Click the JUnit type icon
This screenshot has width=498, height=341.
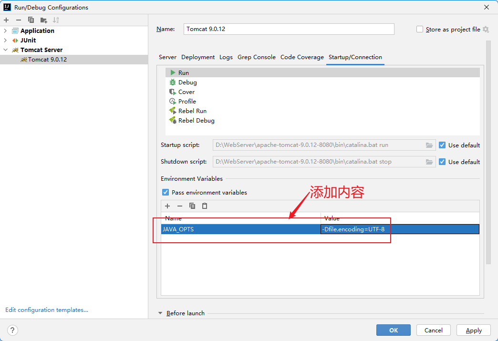point(15,41)
